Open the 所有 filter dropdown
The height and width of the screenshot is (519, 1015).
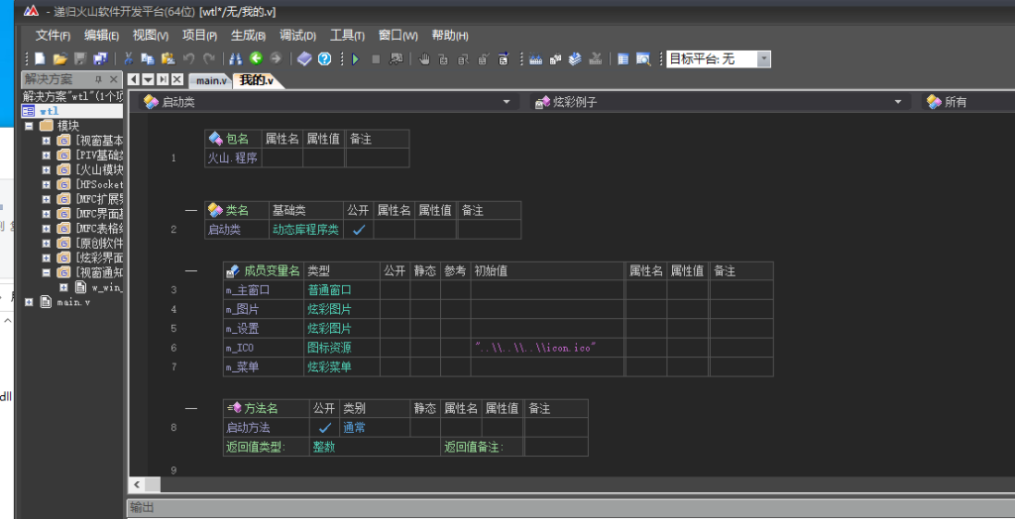click(968, 102)
